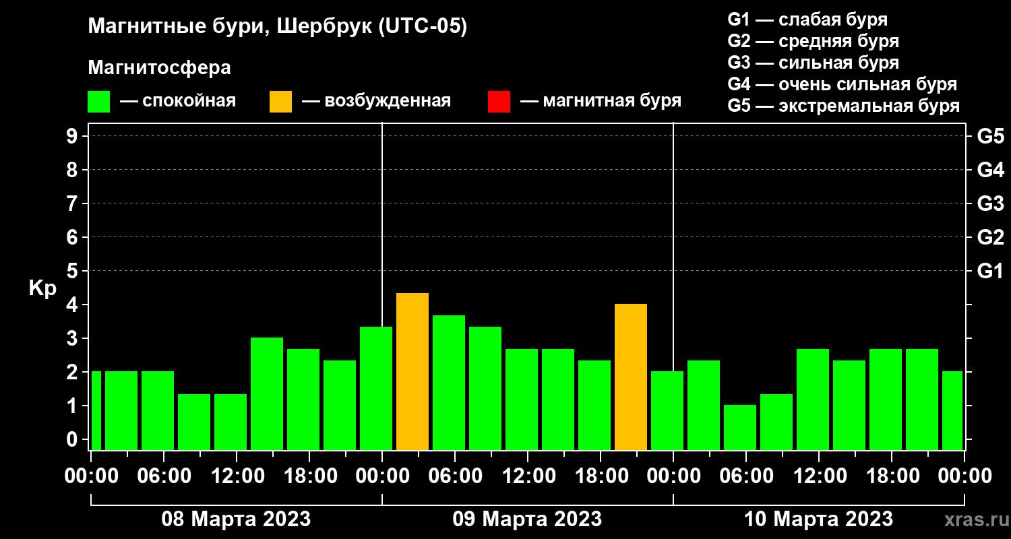This screenshot has height=539, width=1011.
Task: Click the orange 'возбужденная' legend square
Action: coord(280,102)
